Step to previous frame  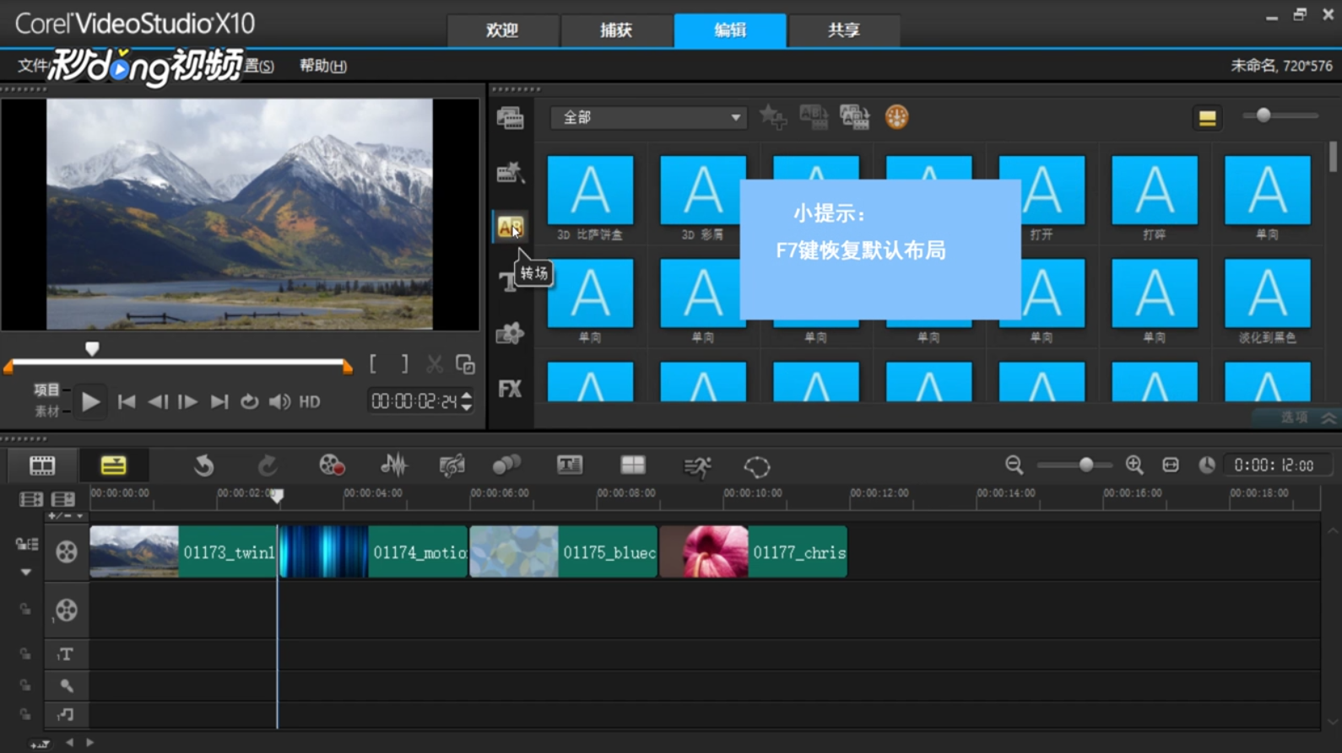tap(158, 402)
